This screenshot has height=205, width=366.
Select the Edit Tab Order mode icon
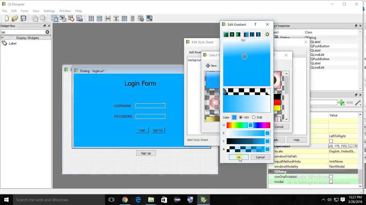[x=79, y=19]
